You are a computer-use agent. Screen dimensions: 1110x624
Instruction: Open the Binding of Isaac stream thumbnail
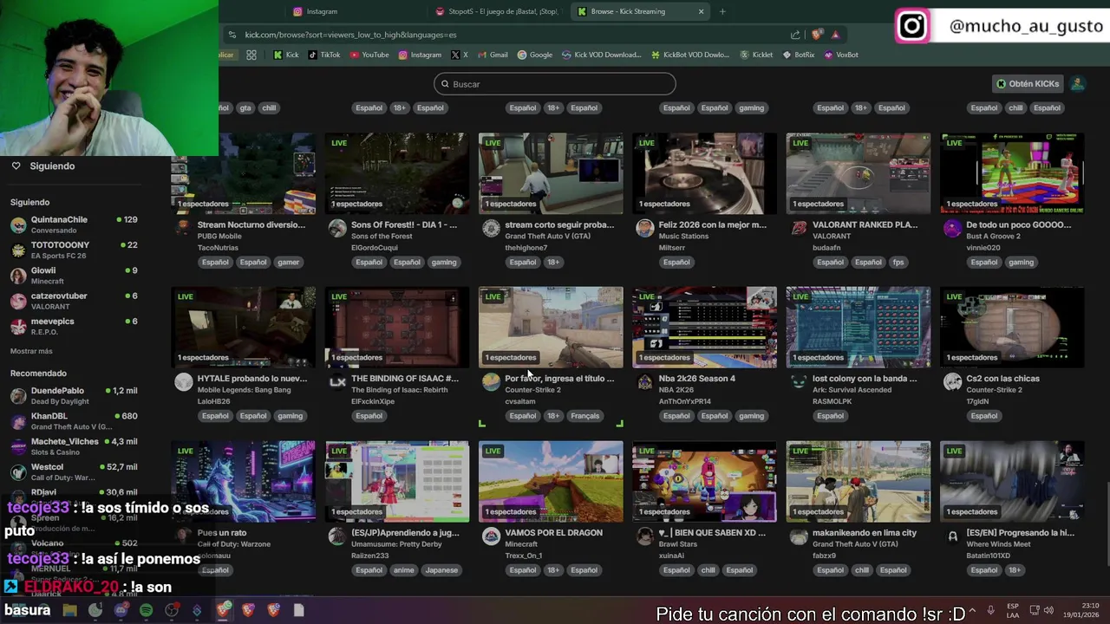[397, 328]
